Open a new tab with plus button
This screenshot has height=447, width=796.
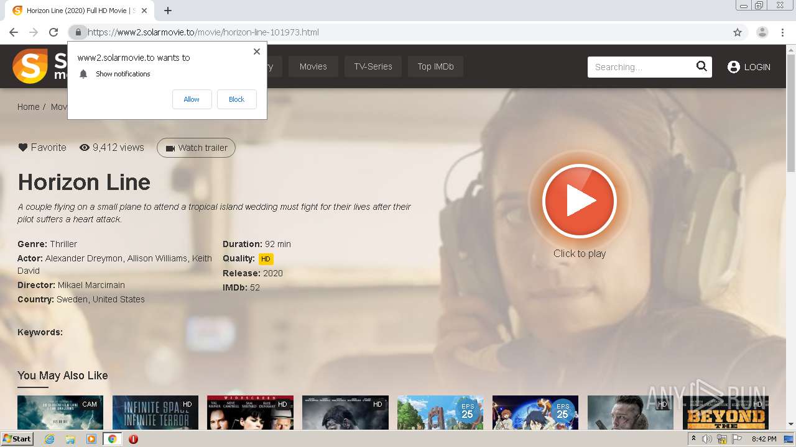point(168,11)
